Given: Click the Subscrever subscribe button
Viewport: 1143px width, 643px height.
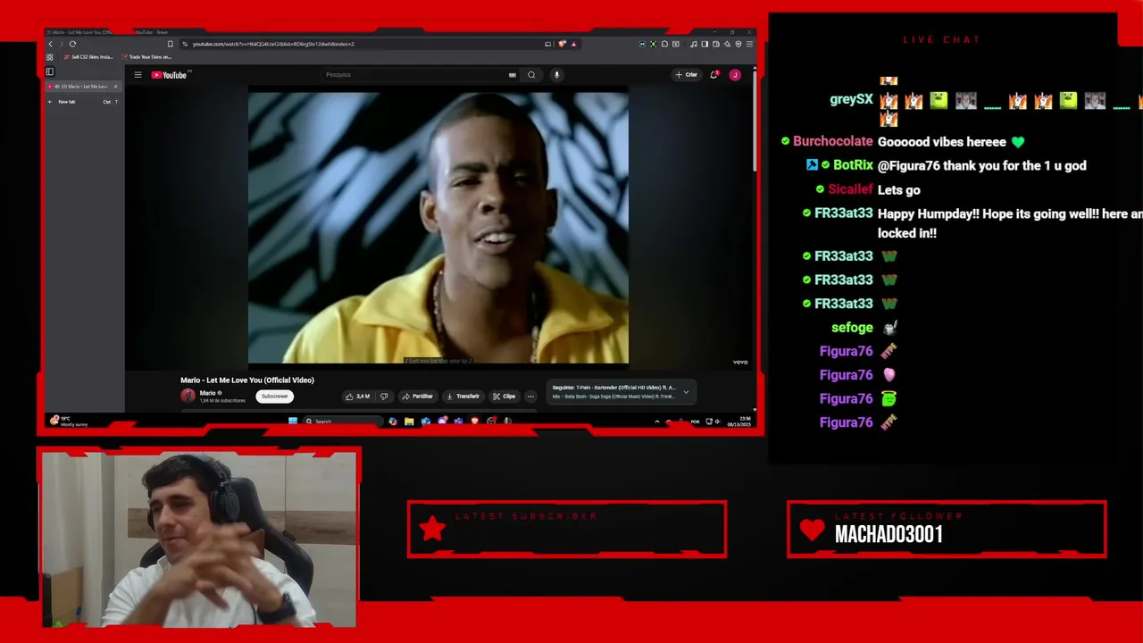Looking at the screenshot, I should click(x=274, y=397).
